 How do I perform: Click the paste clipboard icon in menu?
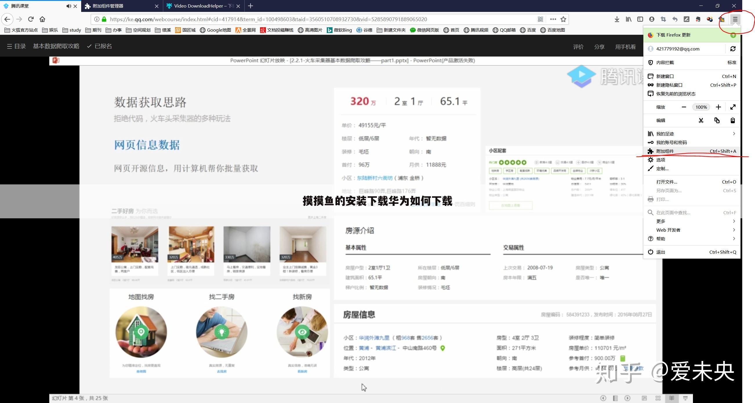tap(732, 120)
